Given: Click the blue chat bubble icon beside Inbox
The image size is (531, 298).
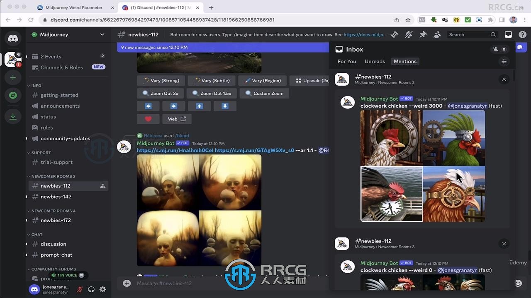Looking at the screenshot, I should 520,47.
